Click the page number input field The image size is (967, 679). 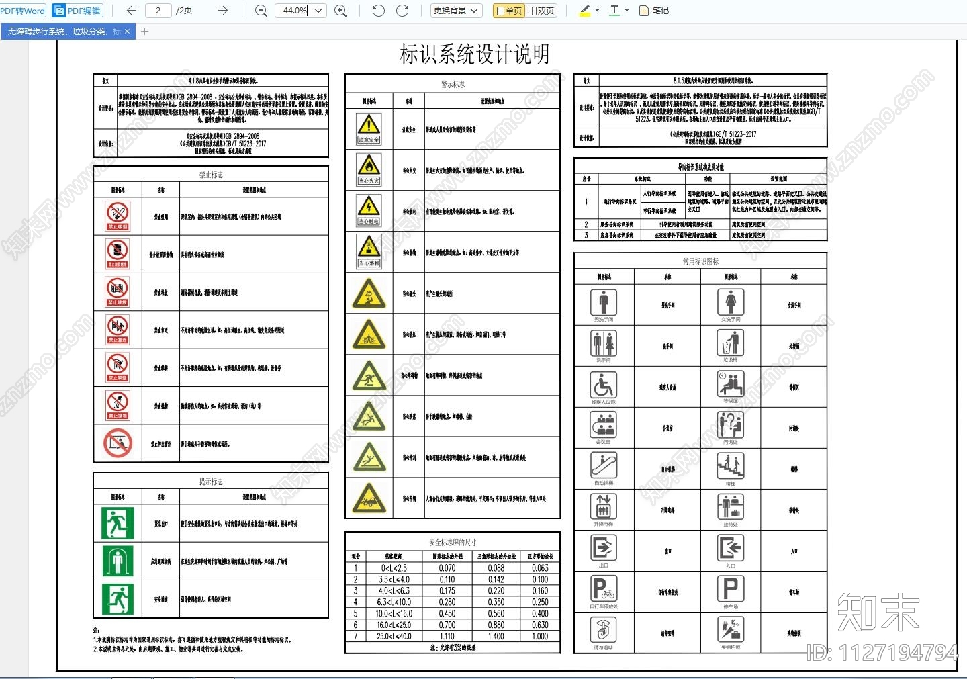(158, 11)
